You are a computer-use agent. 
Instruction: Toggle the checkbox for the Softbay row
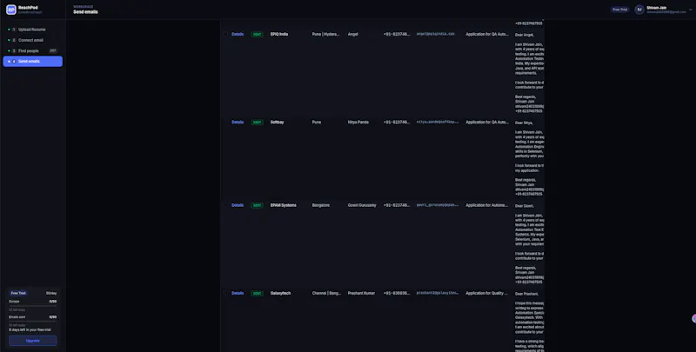click(x=225, y=122)
